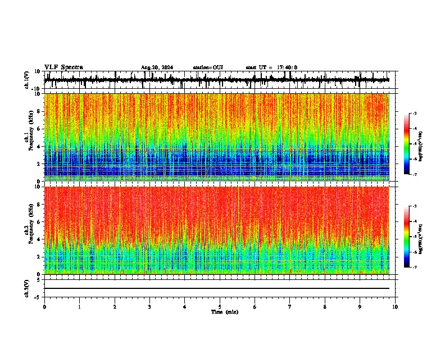
Task: Click the ch.1 voltage waveform trace panel
Action: click(220, 80)
